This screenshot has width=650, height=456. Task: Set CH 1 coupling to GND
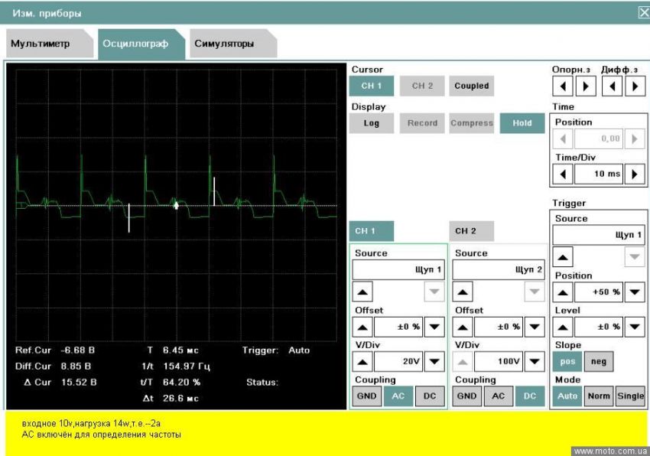(x=366, y=396)
